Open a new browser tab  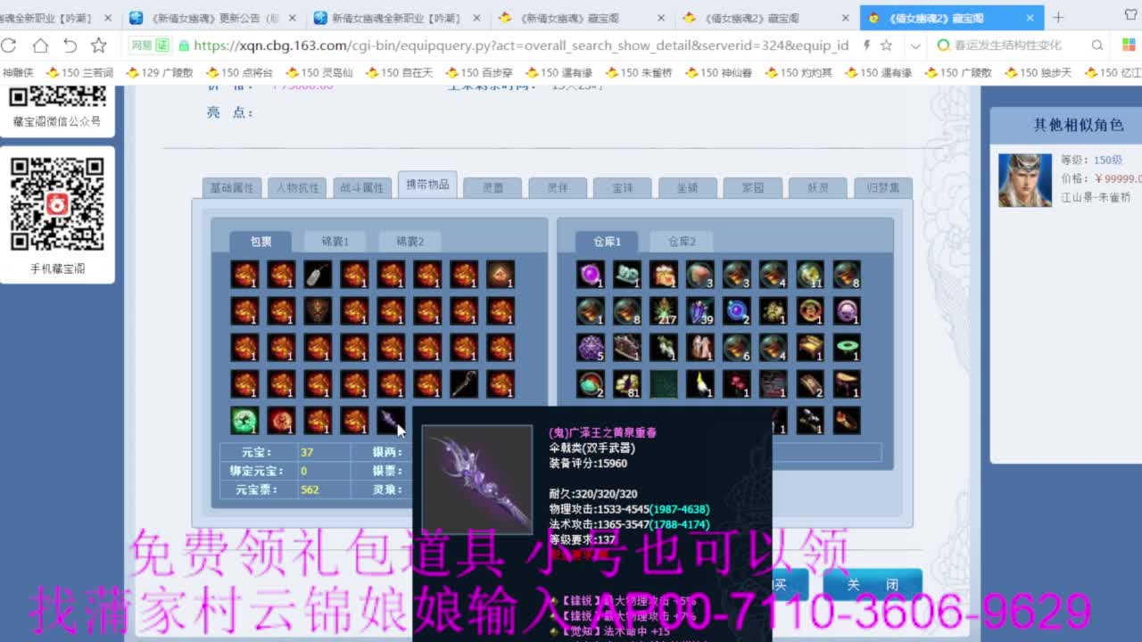tap(1058, 17)
